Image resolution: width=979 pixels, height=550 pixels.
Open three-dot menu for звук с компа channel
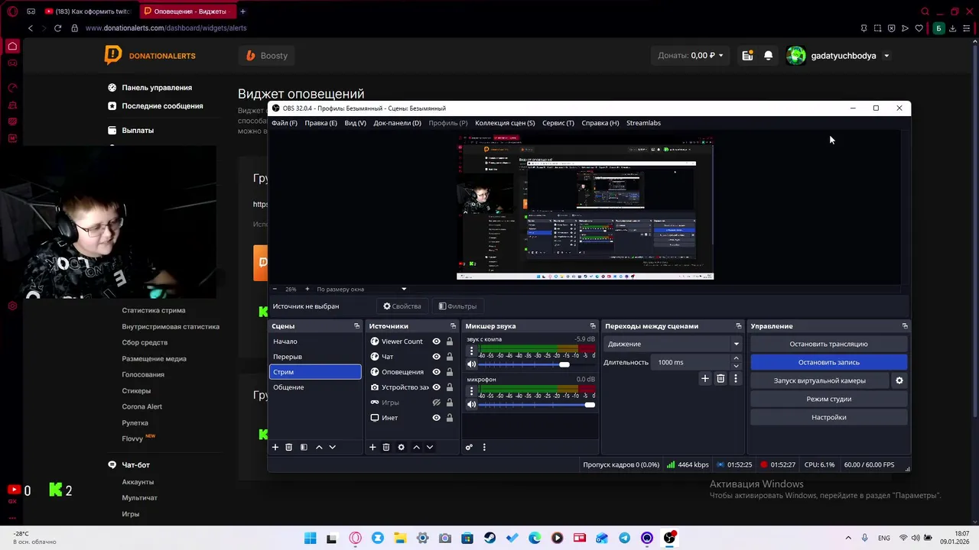tap(471, 351)
